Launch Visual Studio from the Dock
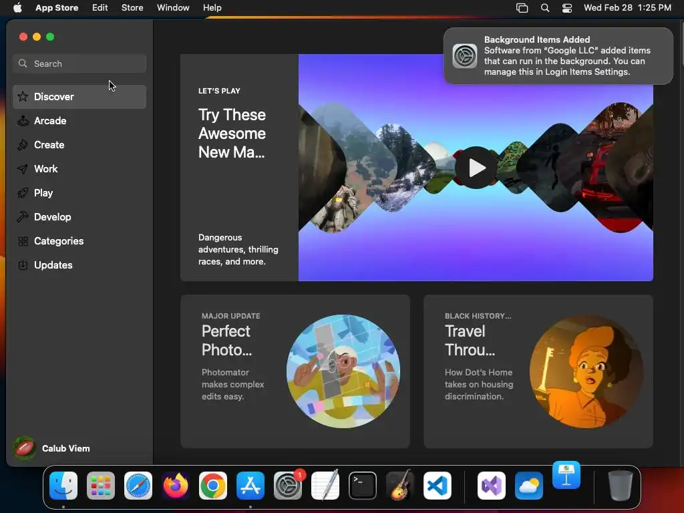 pyautogui.click(x=492, y=486)
